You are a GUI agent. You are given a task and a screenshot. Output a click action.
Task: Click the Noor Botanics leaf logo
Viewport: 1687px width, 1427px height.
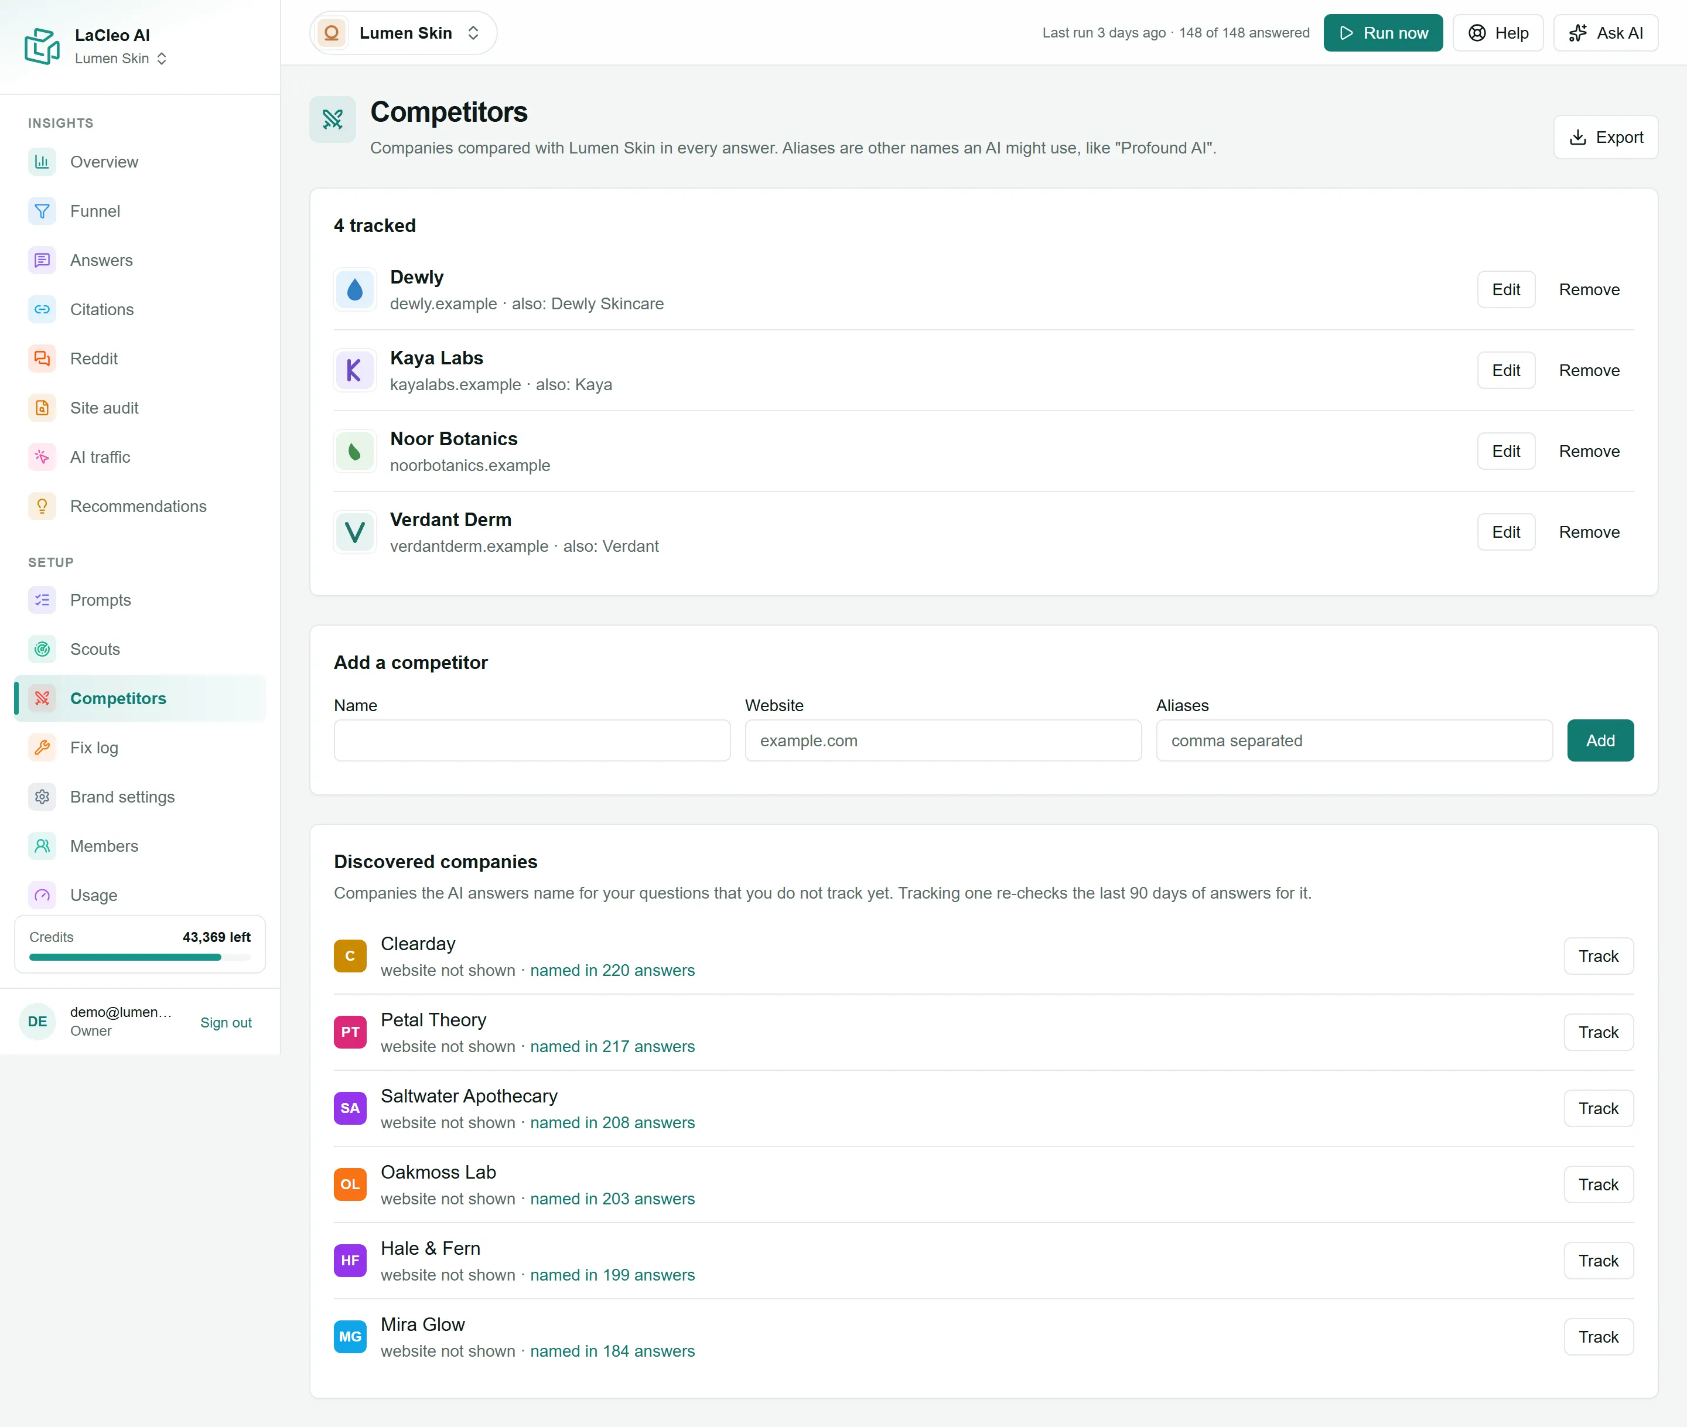[355, 452]
